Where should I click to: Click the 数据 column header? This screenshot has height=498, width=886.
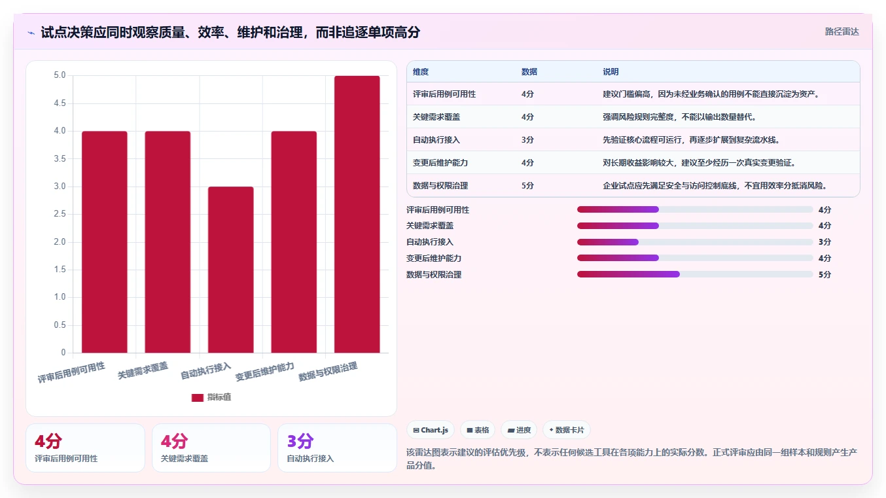[529, 72]
